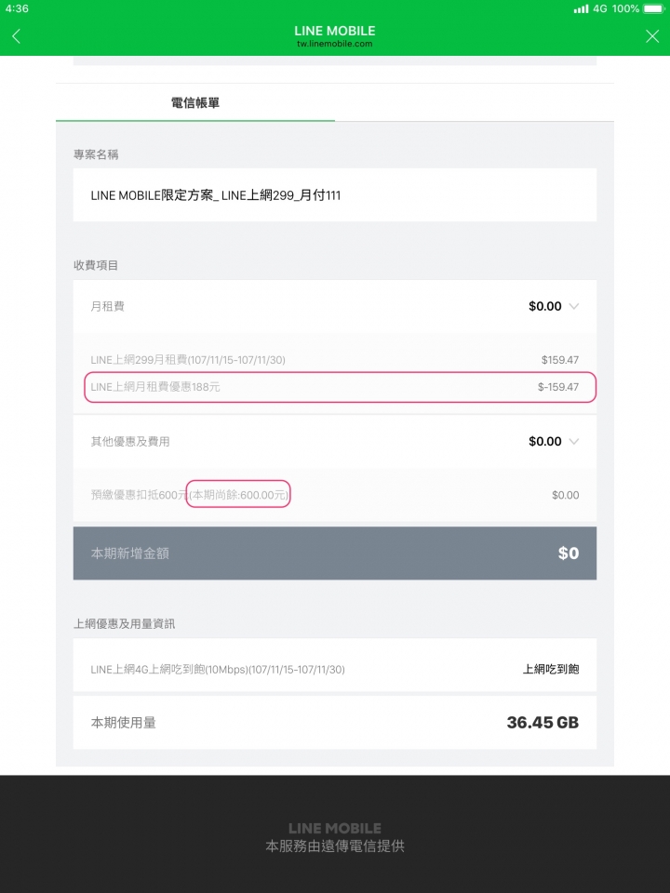Open the empty tab beside 電信帳單
The width and height of the screenshot is (670, 893).
[x=475, y=102]
